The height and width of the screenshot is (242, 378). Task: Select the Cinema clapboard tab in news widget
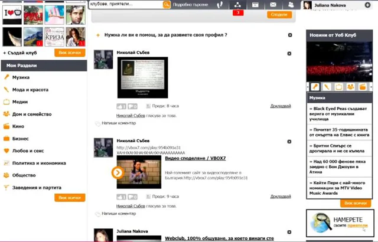(363, 87)
